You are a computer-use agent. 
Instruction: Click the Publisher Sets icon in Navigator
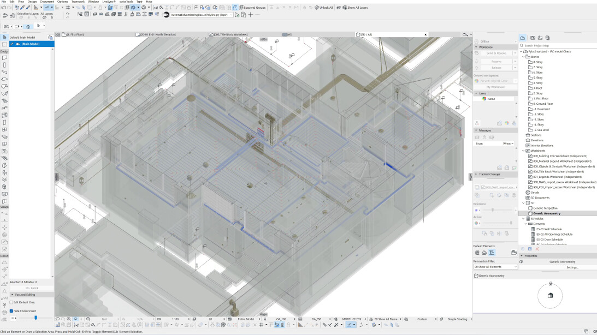point(547,38)
